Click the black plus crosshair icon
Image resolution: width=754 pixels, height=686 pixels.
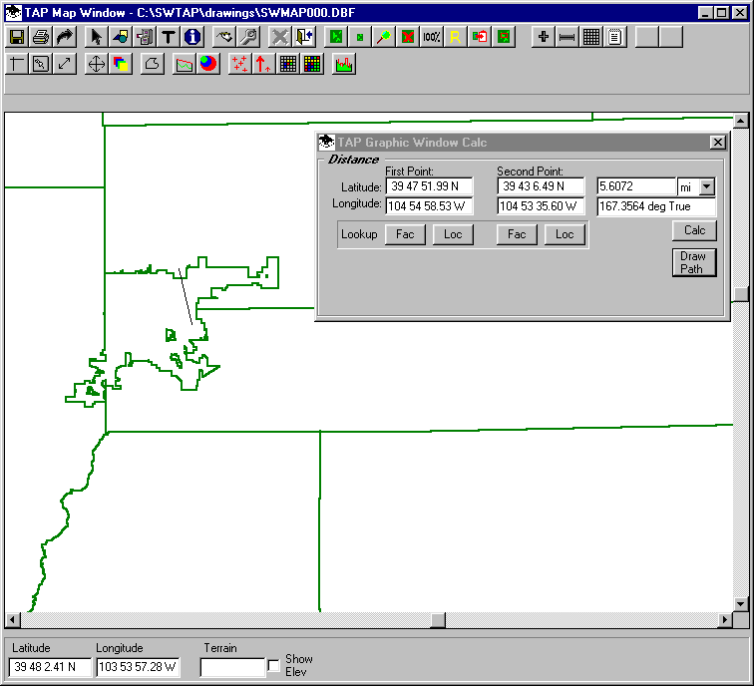(x=544, y=37)
